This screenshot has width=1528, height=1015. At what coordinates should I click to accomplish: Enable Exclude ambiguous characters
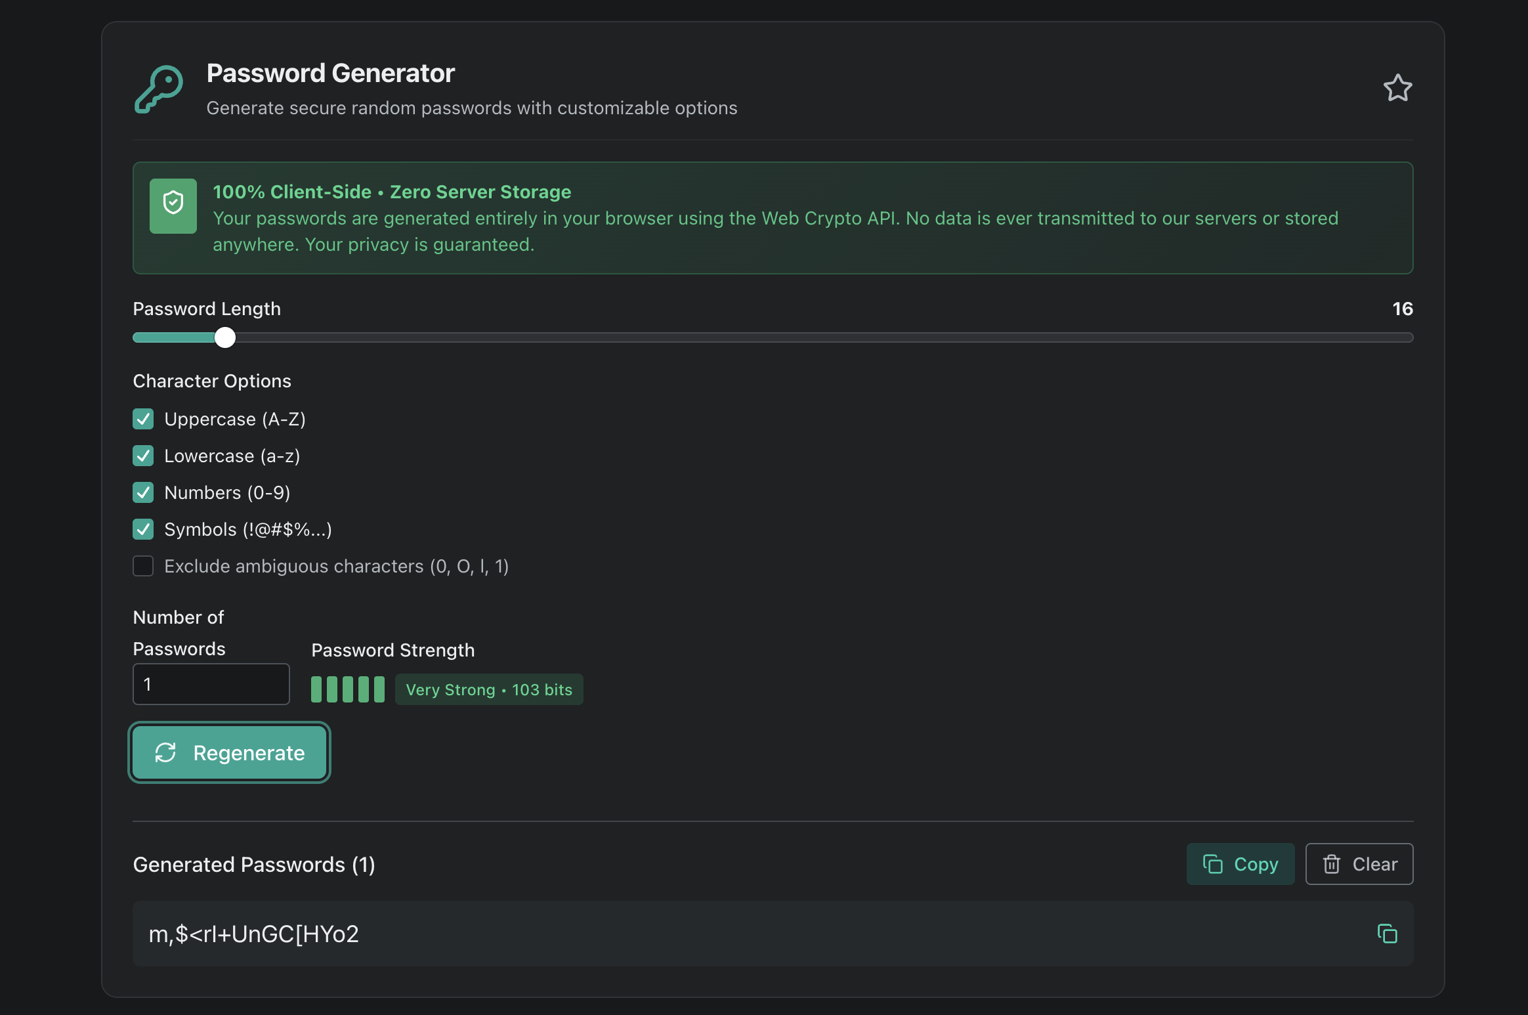(x=143, y=566)
